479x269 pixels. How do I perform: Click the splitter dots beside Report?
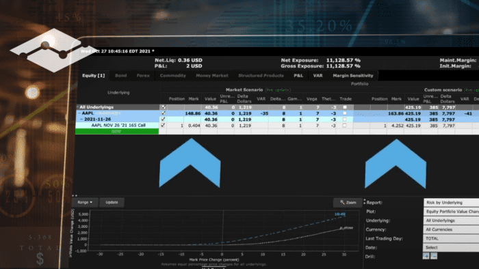(364, 201)
